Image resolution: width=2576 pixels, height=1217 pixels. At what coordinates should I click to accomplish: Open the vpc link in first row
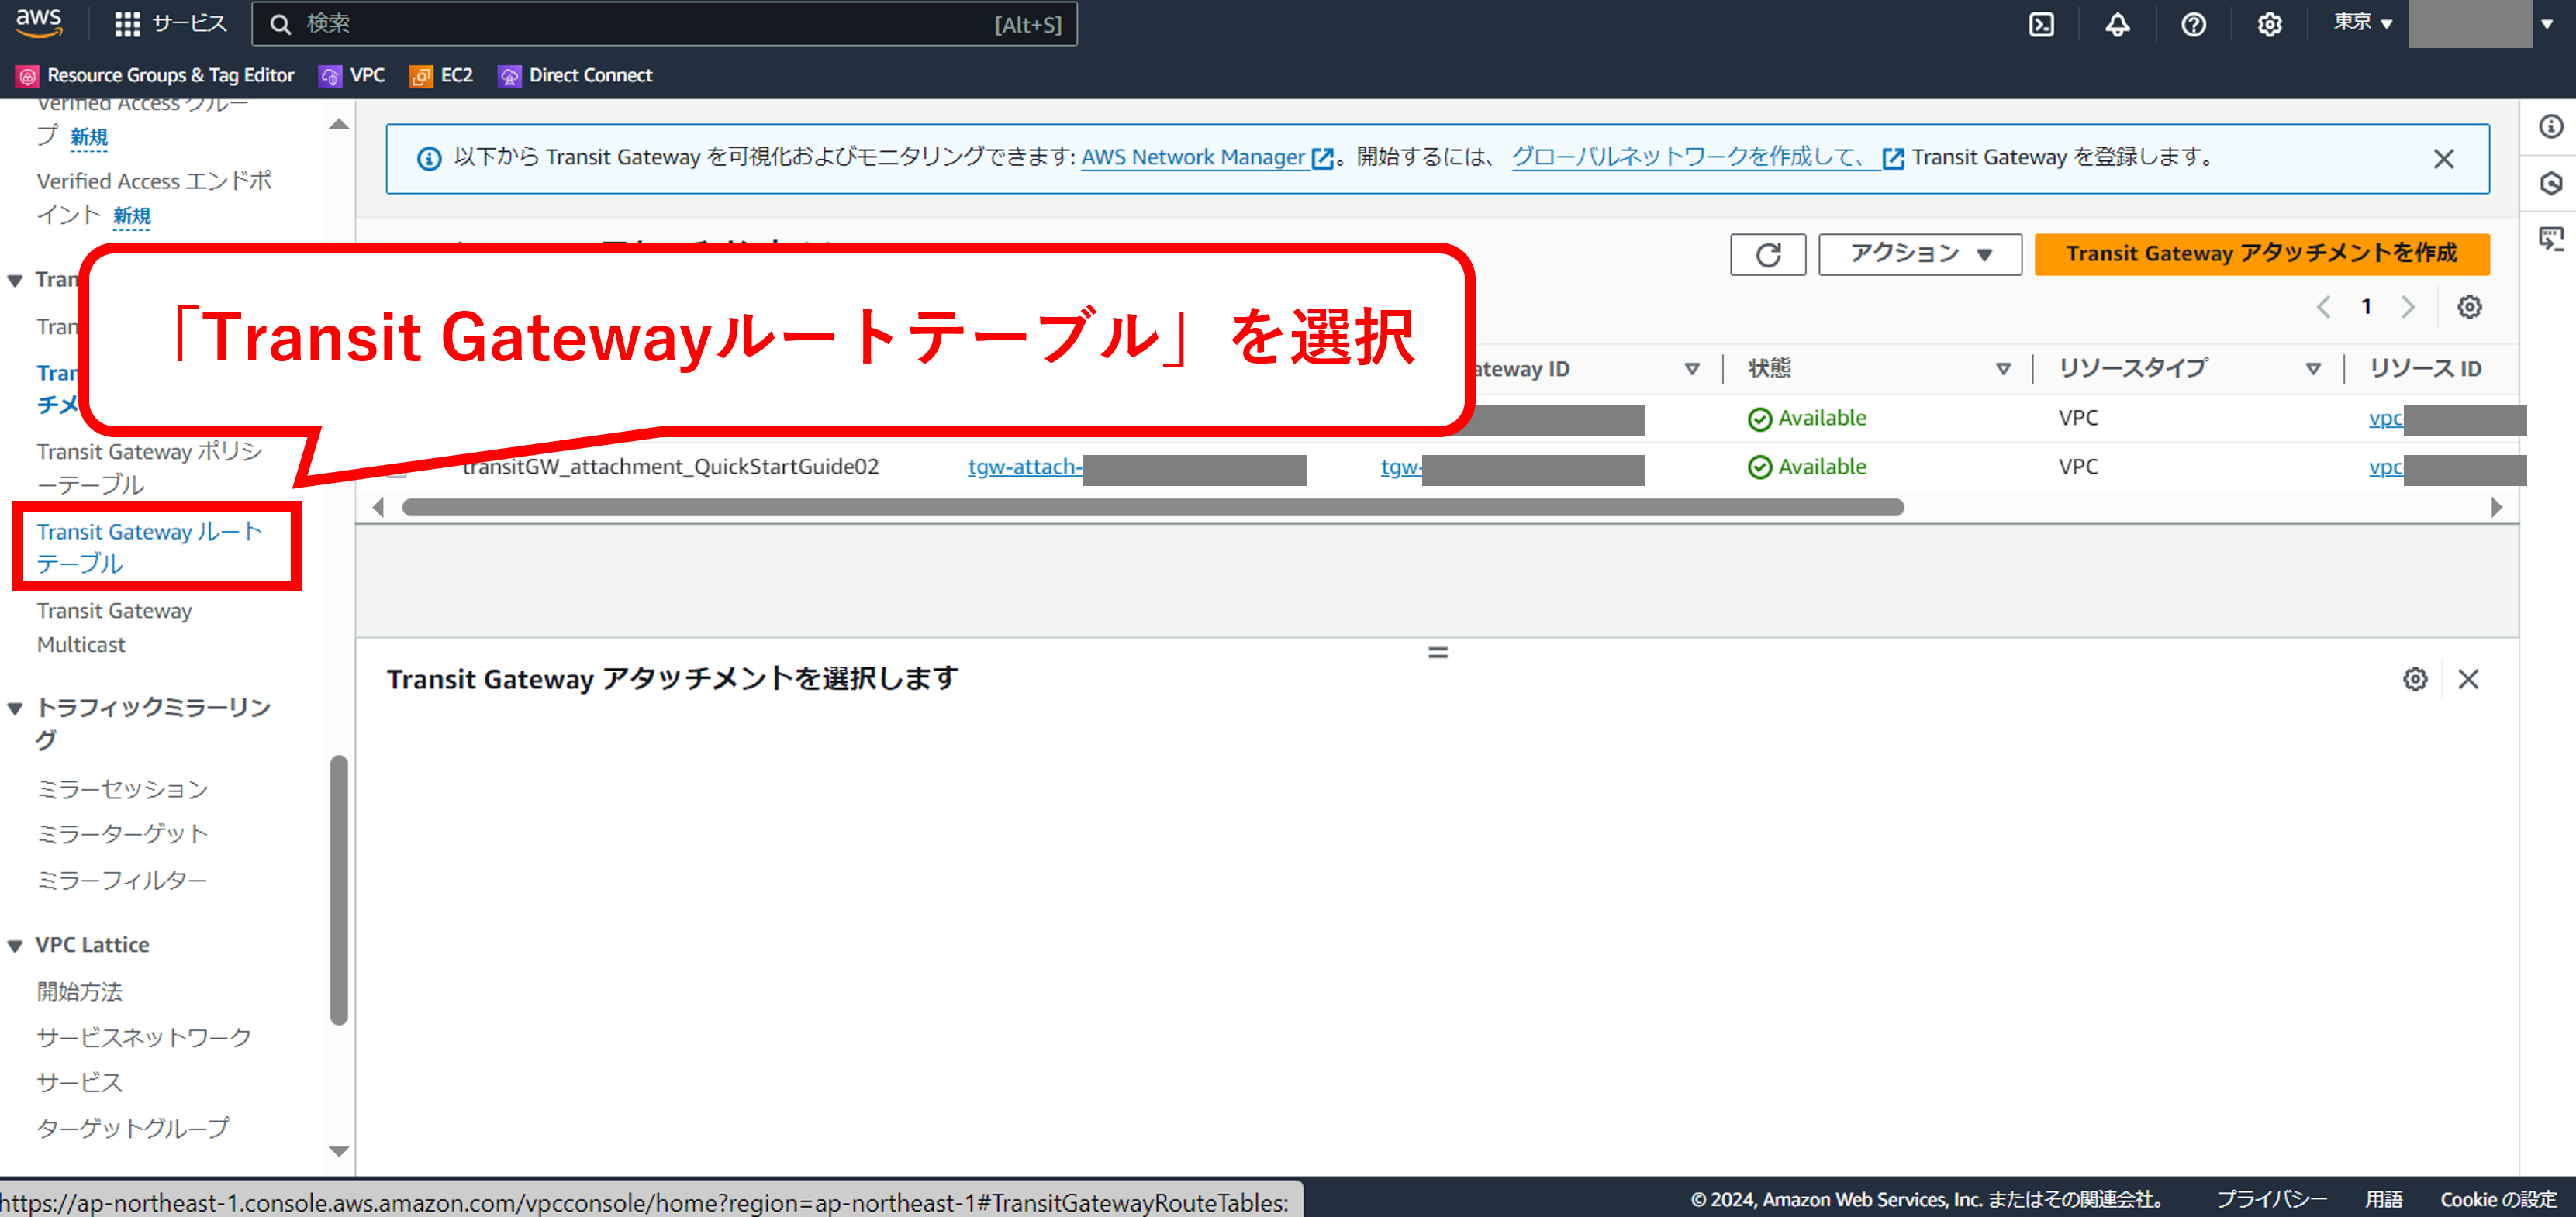coord(2385,418)
